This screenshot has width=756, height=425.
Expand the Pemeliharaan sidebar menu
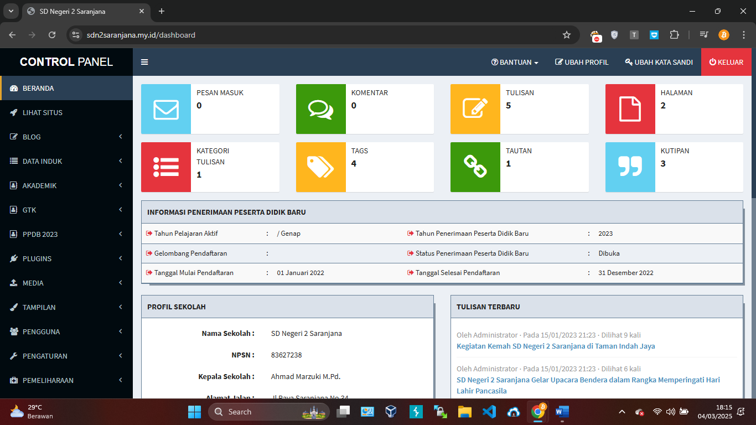coord(66,380)
